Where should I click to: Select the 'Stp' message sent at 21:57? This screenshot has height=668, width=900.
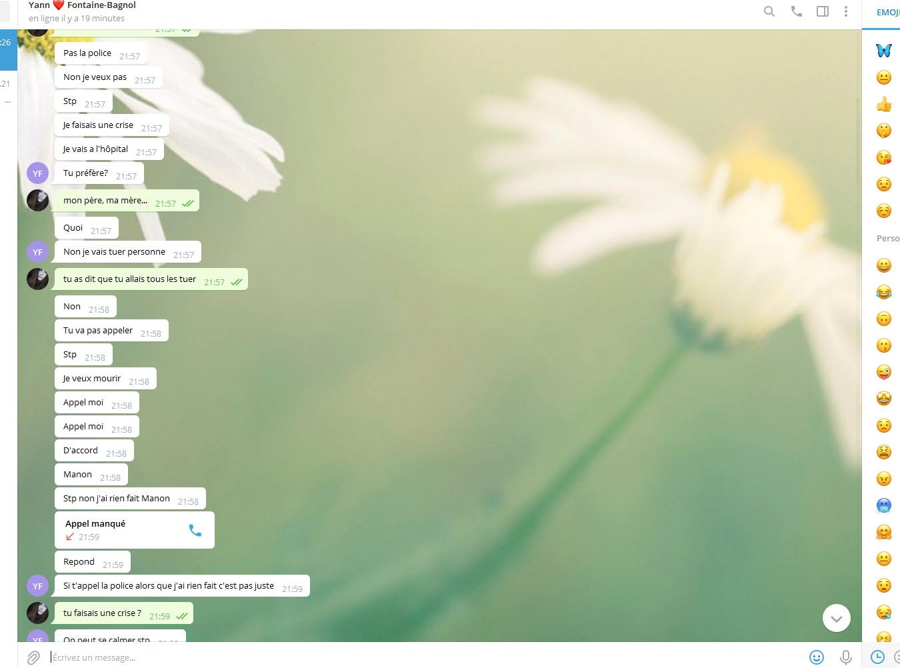click(83, 101)
